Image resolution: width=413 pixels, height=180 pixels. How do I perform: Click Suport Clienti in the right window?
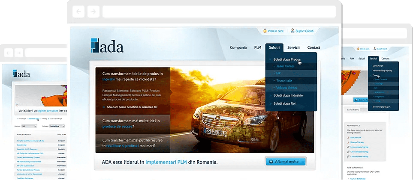(382, 49)
